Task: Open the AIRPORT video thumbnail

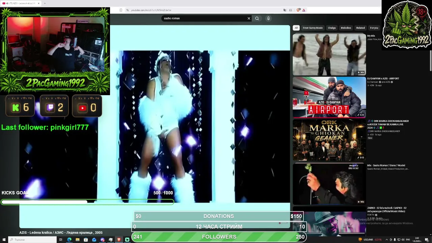Action: point(329,97)
